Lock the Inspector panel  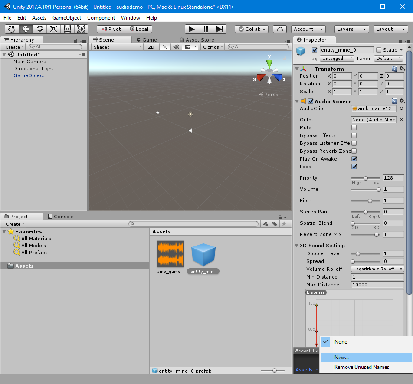[x=400, y=41]
